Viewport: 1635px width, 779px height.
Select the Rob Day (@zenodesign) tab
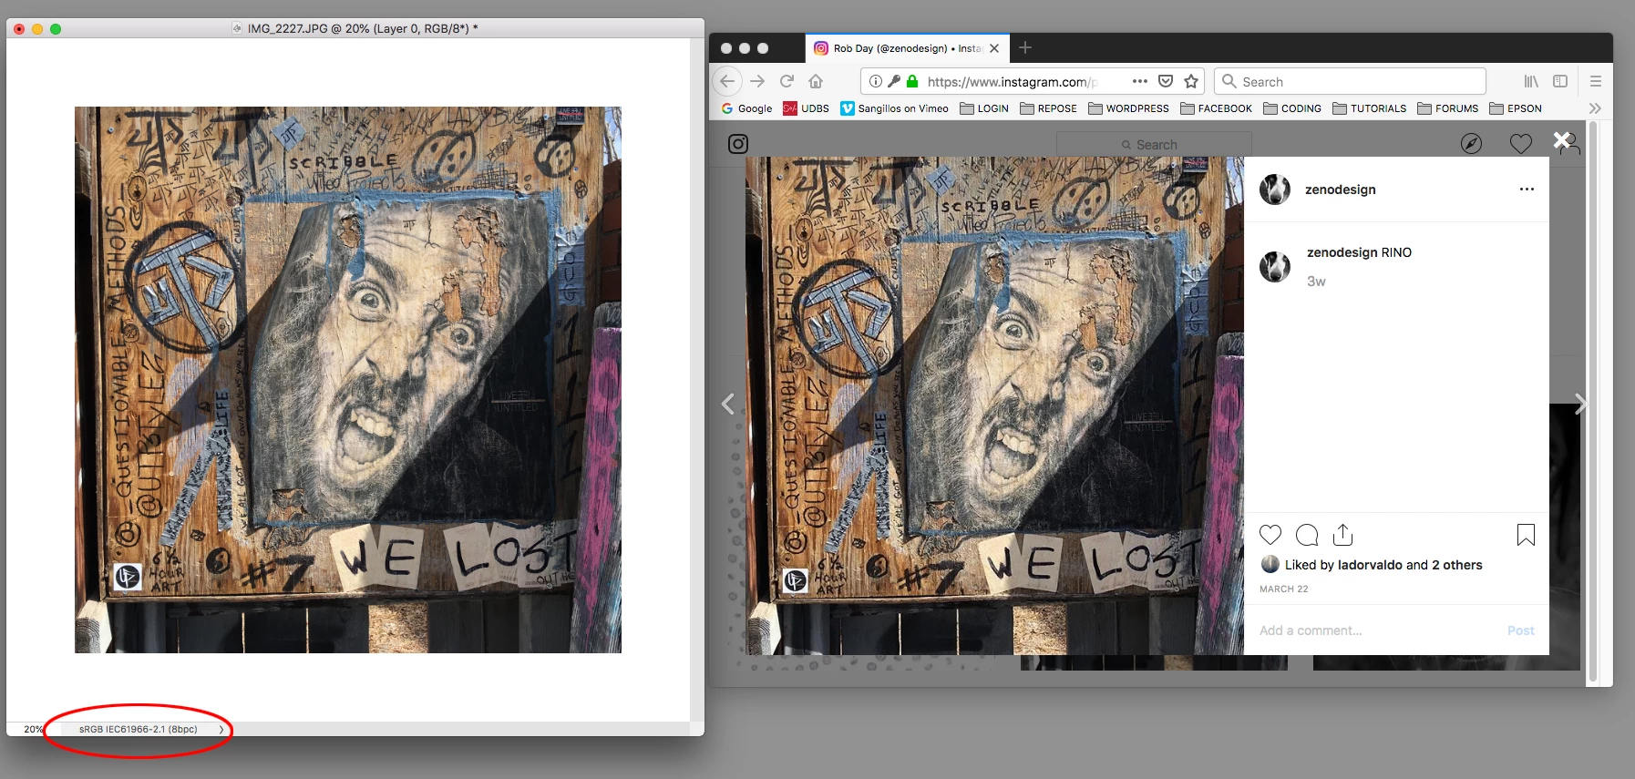click(907, 48)
